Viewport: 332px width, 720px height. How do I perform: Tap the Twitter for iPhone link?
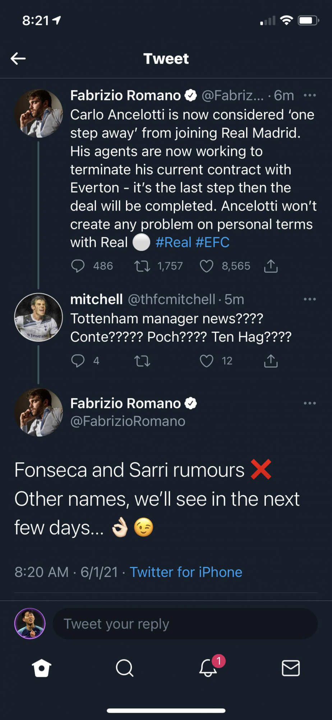(186, 572)
